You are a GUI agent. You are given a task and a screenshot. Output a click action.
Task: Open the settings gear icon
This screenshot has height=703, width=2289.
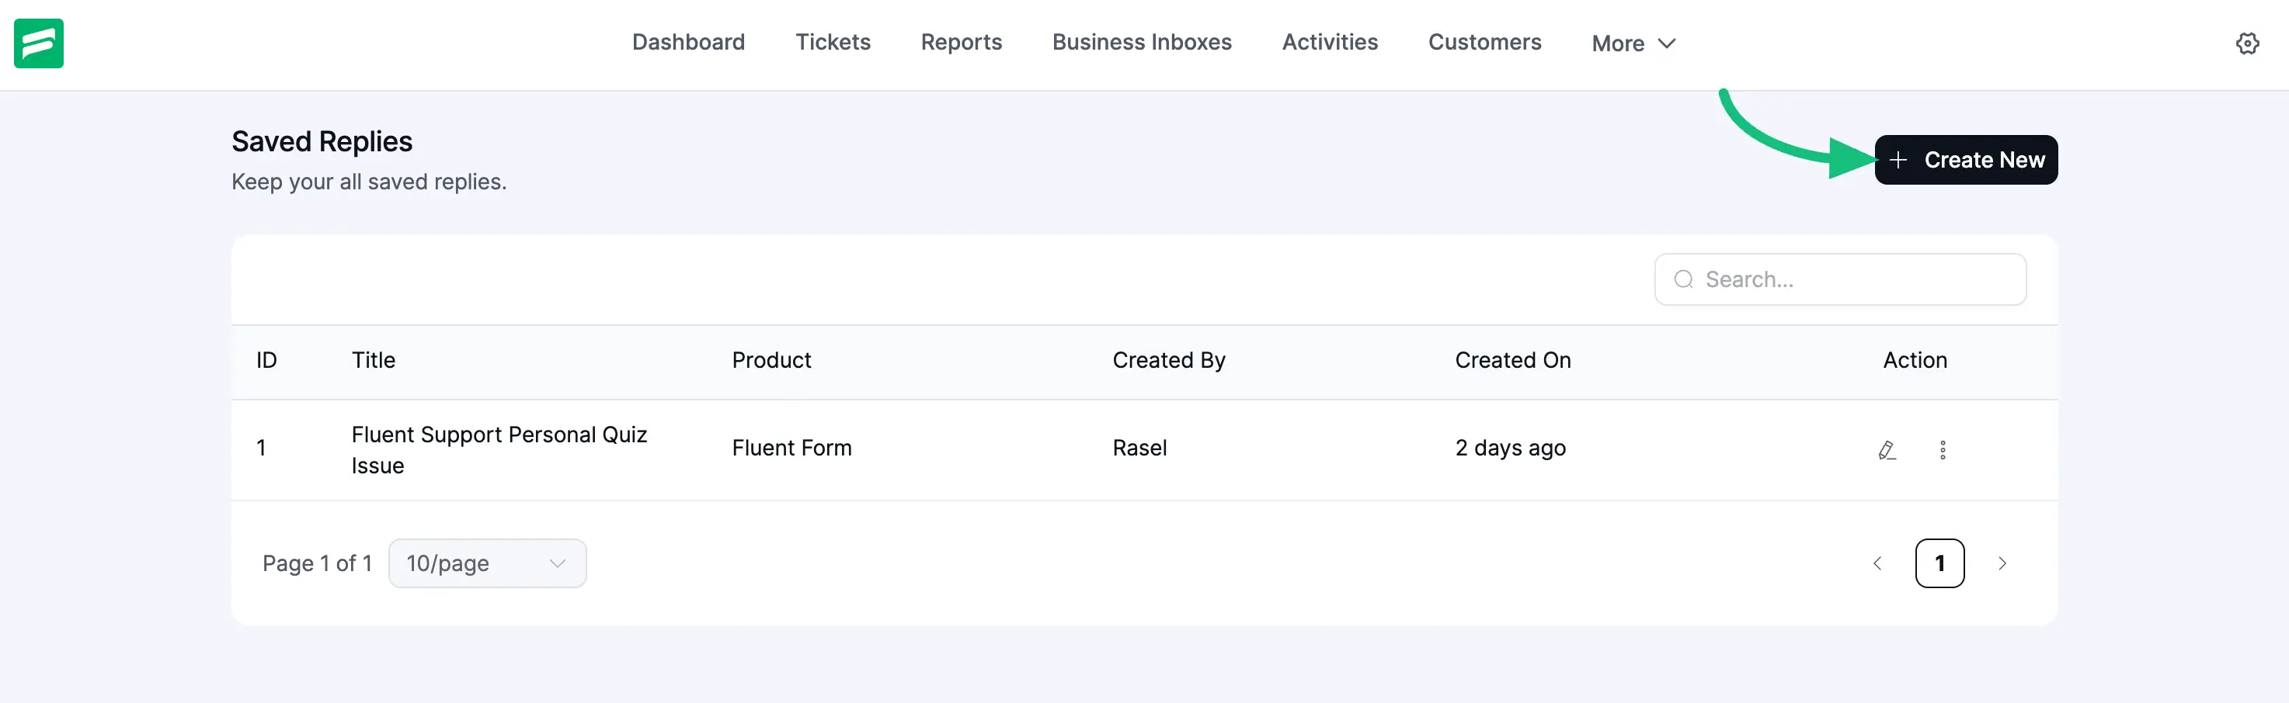coord(2247,43)
